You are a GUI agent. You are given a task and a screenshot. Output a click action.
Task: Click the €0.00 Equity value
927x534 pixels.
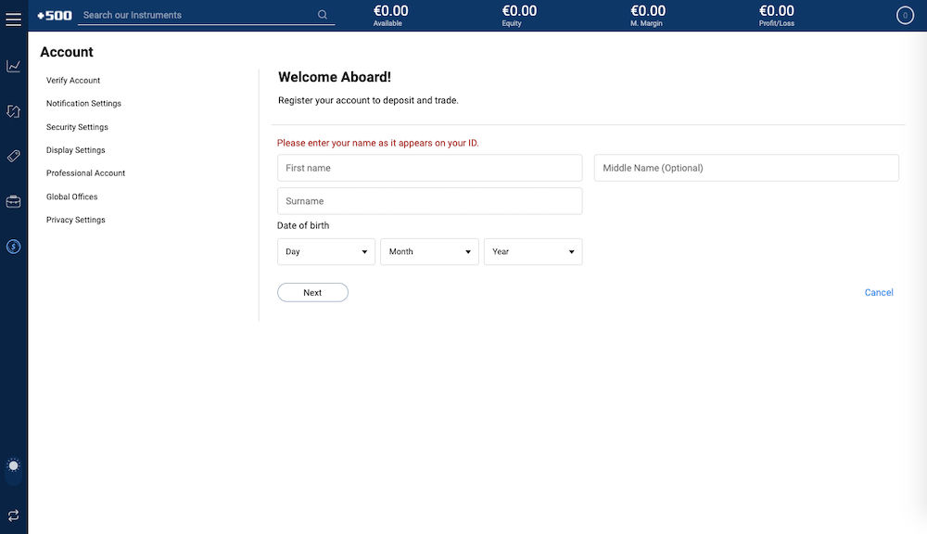519,11
